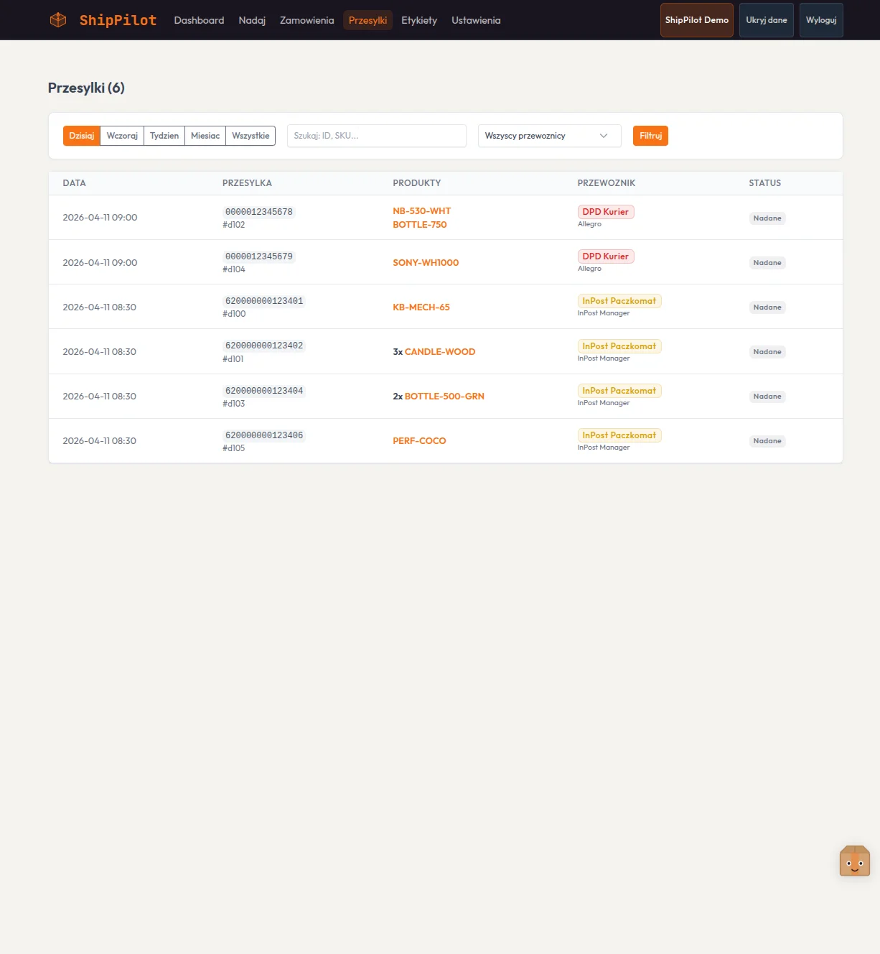Click tracking number 620000000123401
Screen dimensions: 880x954
point(264,301)
